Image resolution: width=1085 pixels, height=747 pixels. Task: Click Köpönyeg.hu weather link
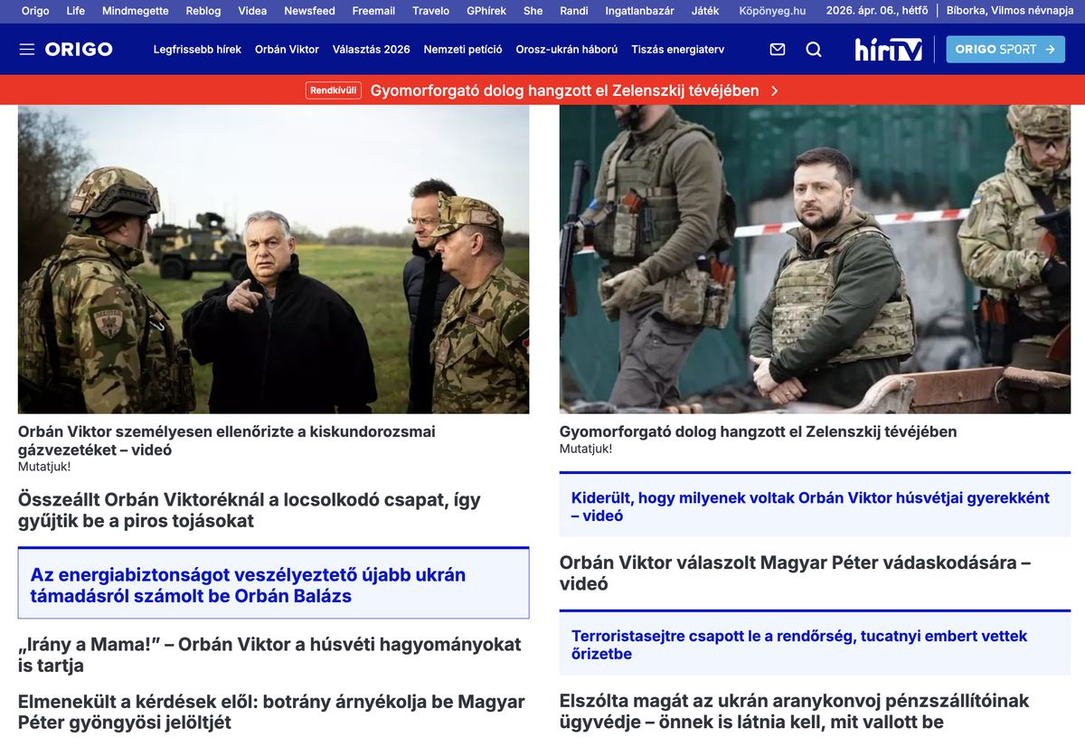click(x=772, y=11)
